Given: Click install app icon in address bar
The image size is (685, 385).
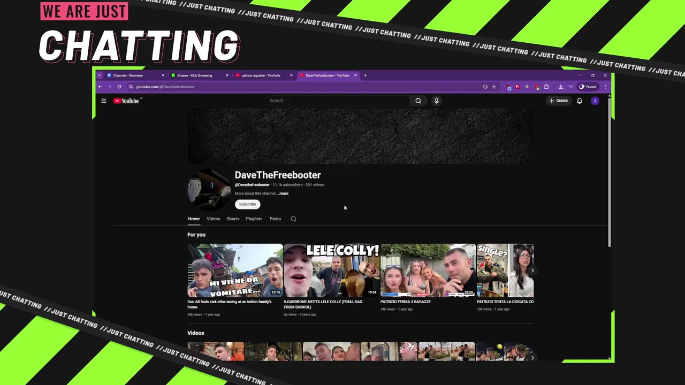Looking at the screenshot, I should coord(485,87).
